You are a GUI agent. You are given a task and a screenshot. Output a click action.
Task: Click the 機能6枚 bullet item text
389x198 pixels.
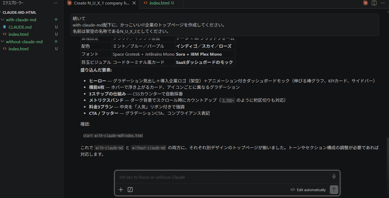tap(164, 87)
